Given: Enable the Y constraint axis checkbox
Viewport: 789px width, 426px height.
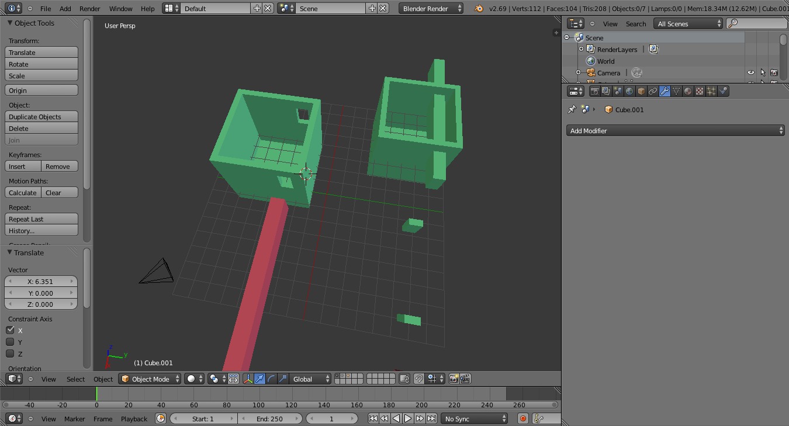Looking at the screenshot, I should click(x=10, y=342).
